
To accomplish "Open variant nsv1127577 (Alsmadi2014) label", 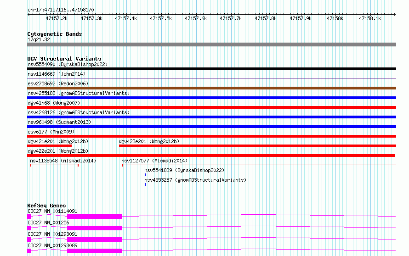I will click(154, 161).
